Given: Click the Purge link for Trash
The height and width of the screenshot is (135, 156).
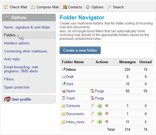Looking at the screenshot, I should pos(99,98).
